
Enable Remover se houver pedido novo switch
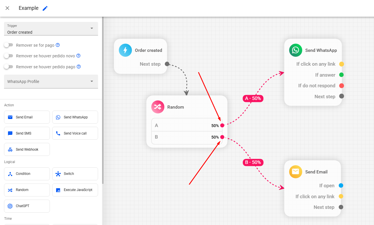[x=9, y=56]
